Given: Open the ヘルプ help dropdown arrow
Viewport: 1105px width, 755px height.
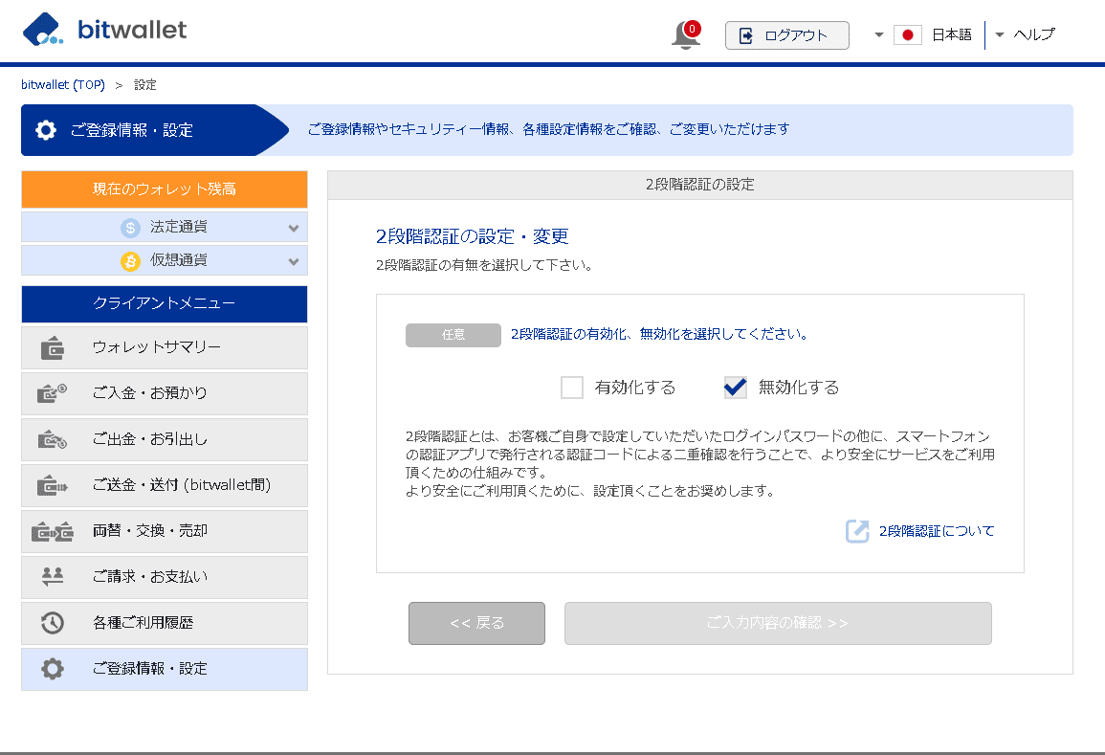Looking at the screenshot, I should click(1000, 34).
